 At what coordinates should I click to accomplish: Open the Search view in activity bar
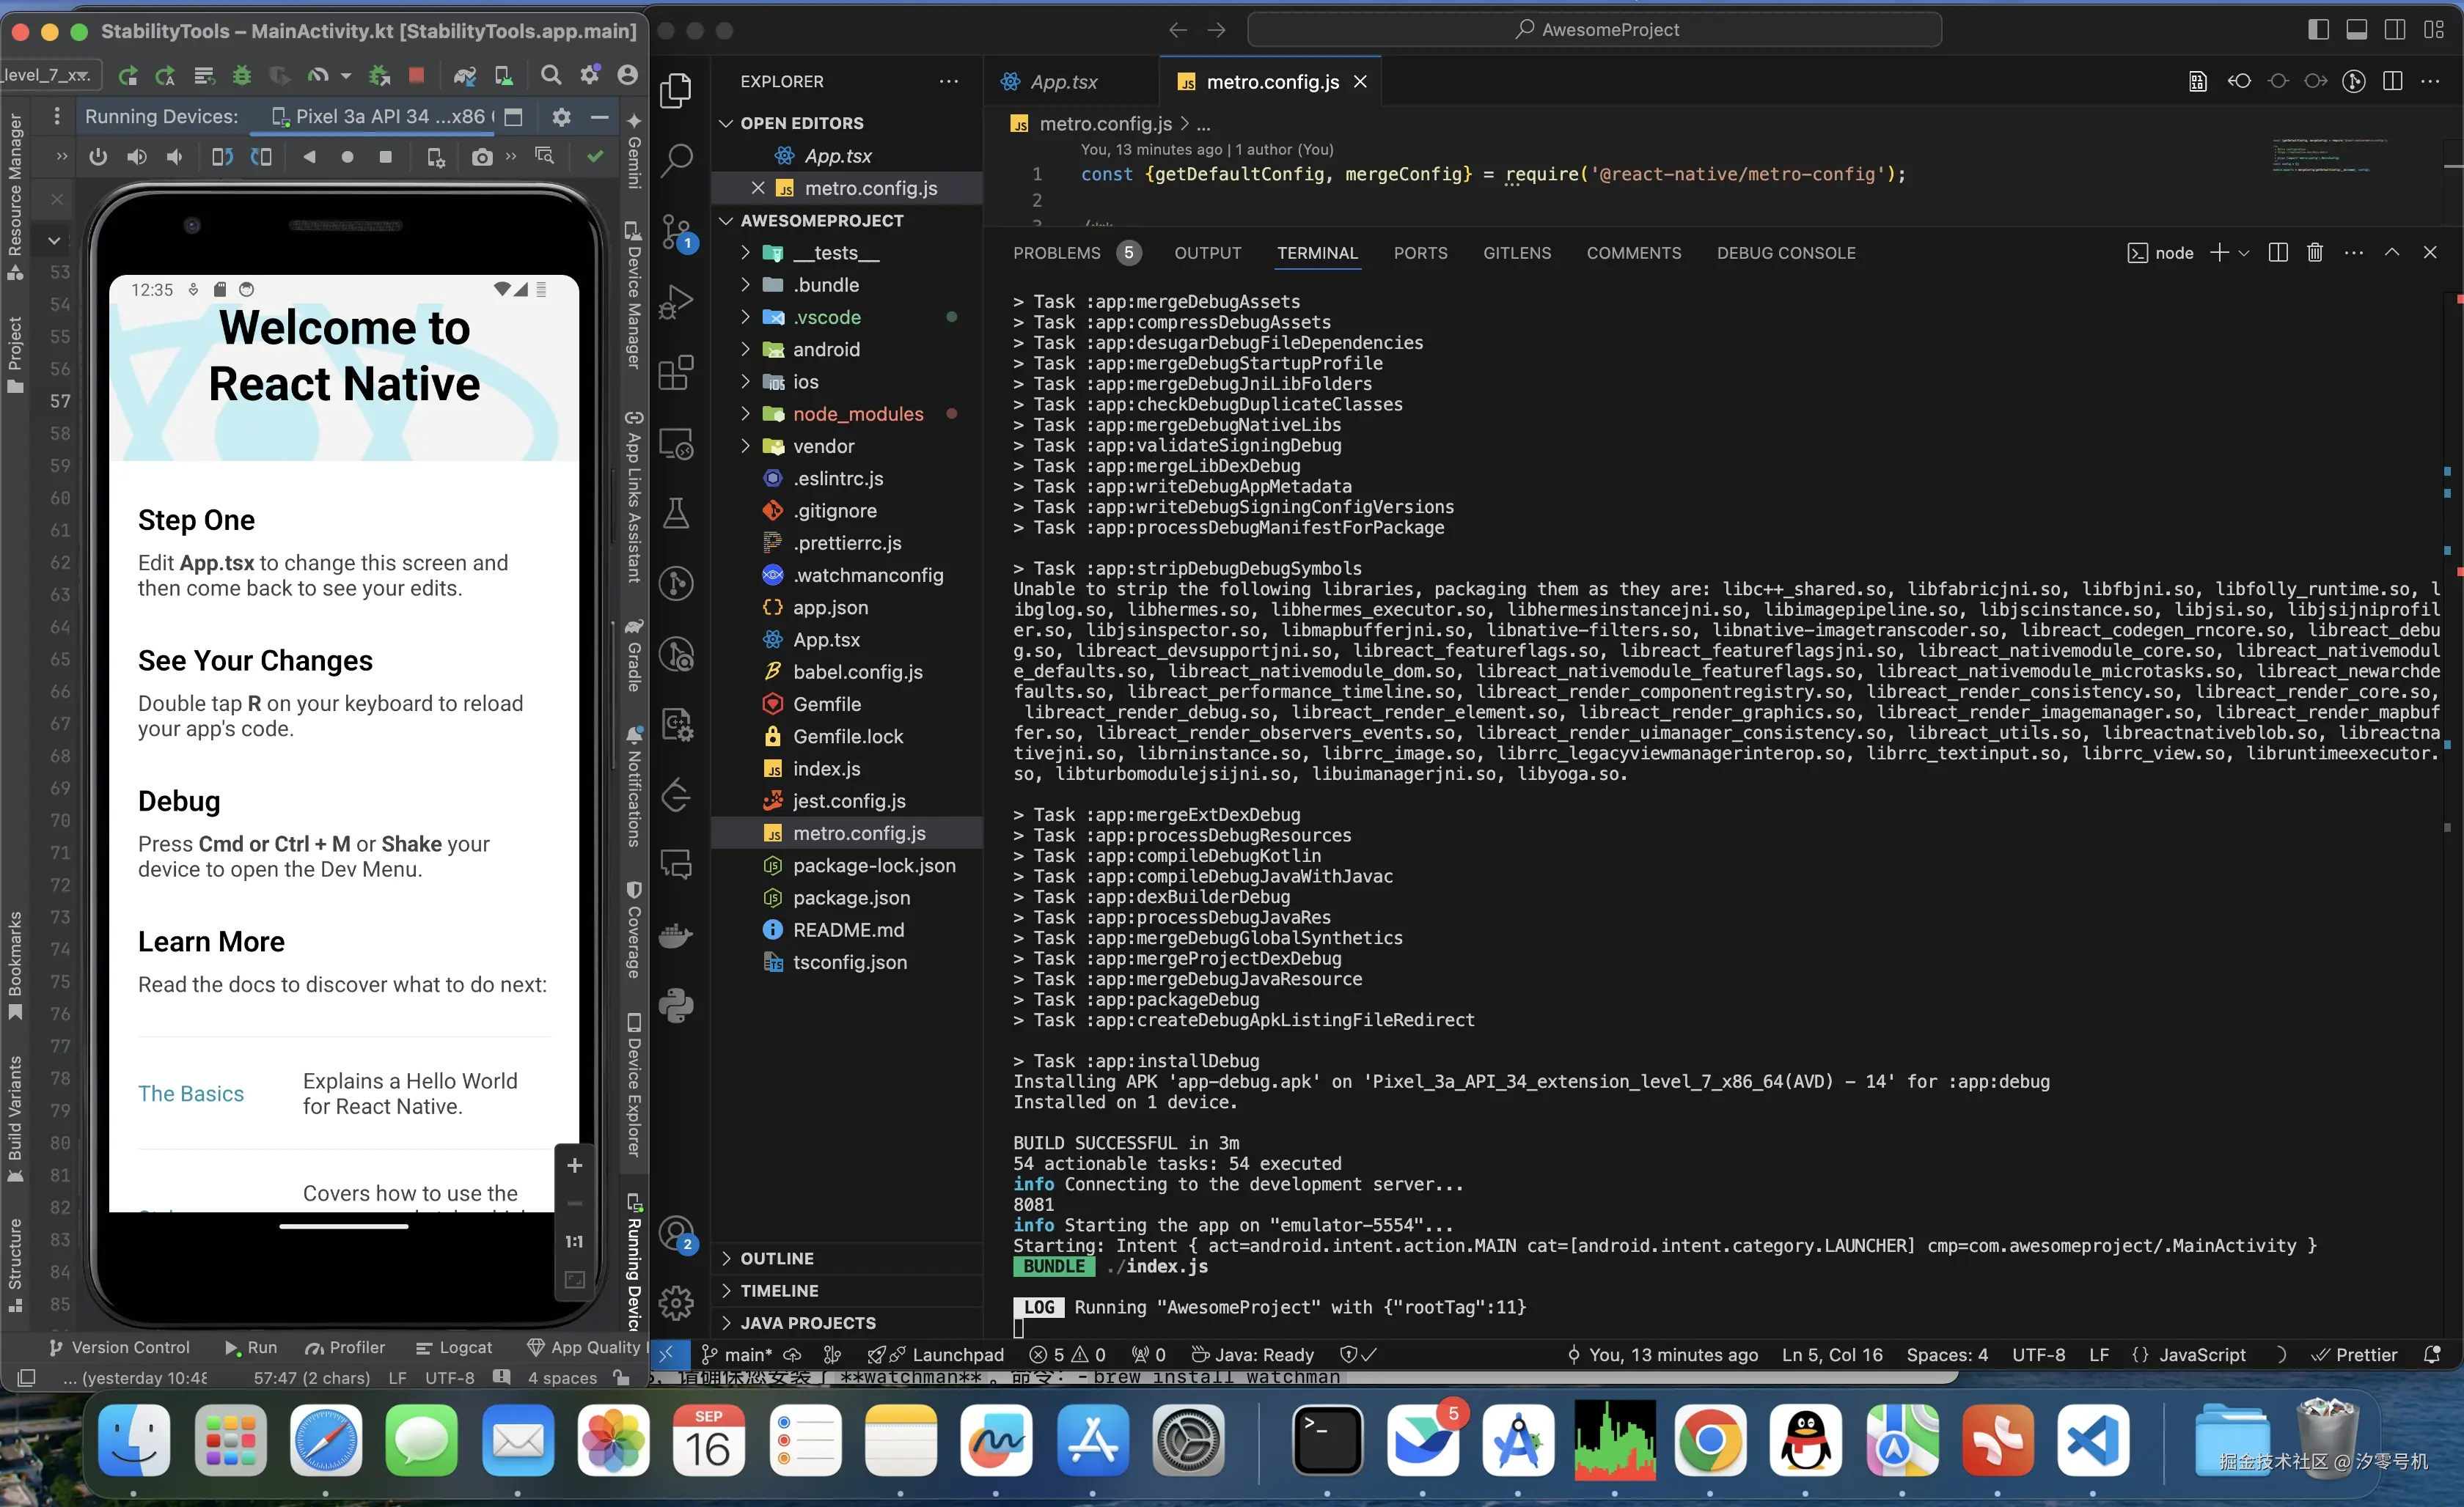[x=677, y=159]
